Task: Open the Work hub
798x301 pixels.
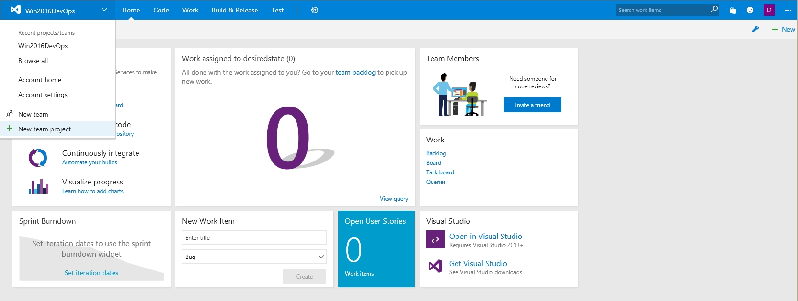Action: point(190,10)
